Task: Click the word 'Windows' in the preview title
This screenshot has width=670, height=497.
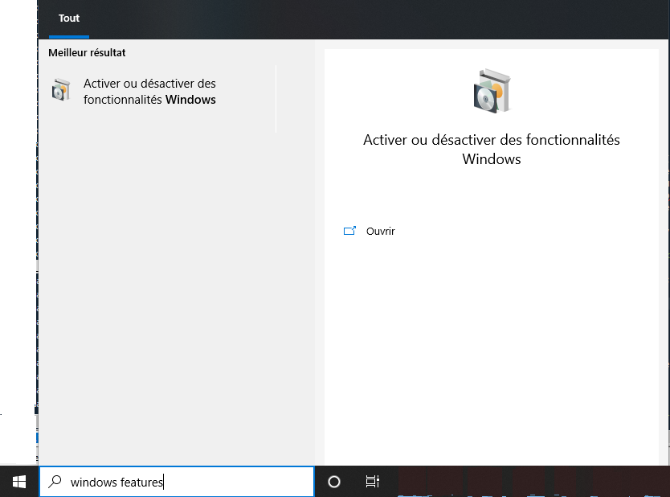Action: (492, 159)
